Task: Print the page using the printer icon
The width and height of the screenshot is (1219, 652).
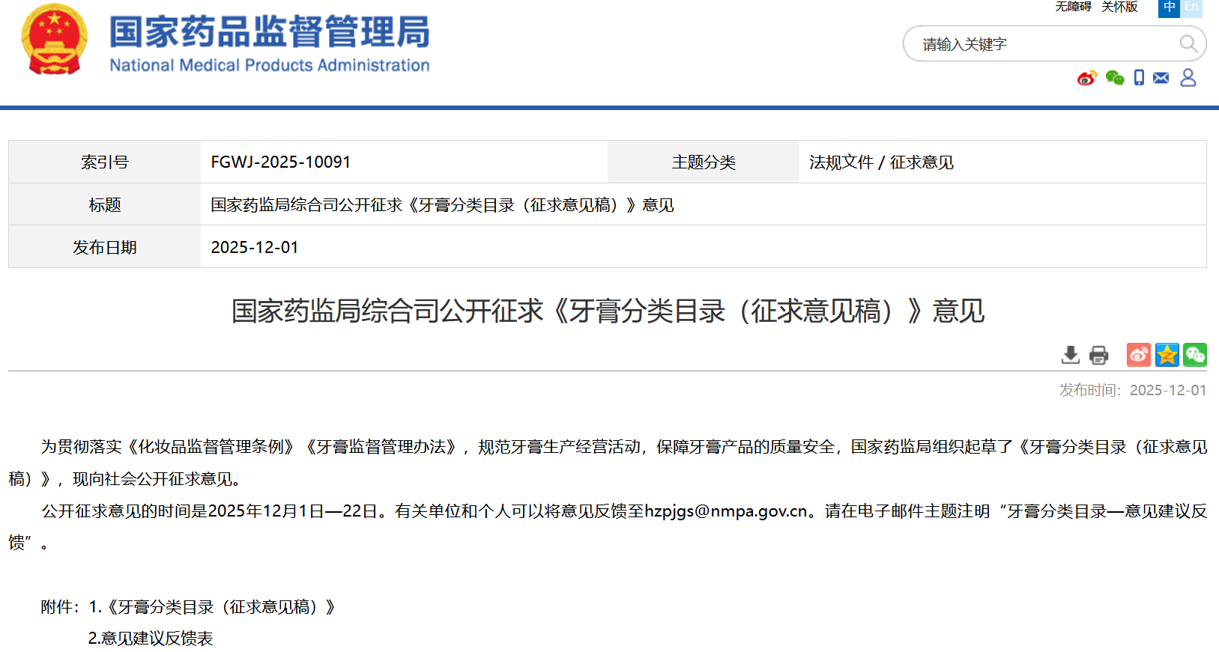Action: [1098, 355]
